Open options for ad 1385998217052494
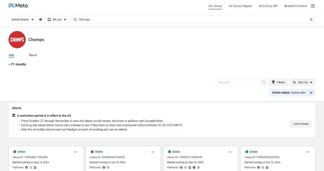The width and height of the screenshot is (324, 171). tap(75, 152)
